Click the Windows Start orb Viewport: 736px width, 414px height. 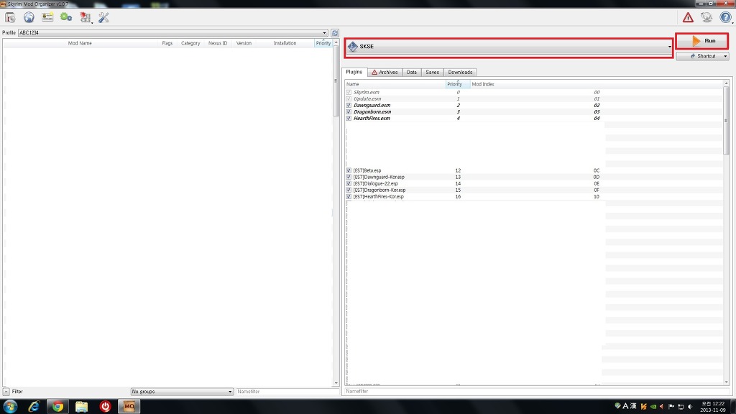tap(10, 407)
